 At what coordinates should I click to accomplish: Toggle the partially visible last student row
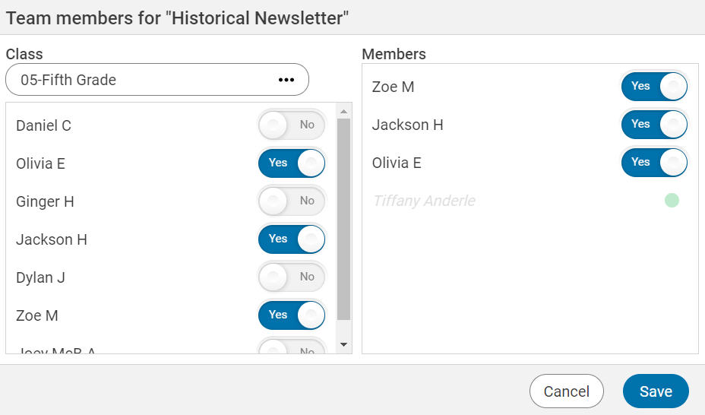[292, 349]
